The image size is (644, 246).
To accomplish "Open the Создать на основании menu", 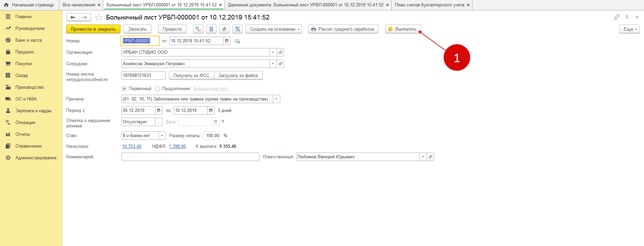I will [274, 29].
